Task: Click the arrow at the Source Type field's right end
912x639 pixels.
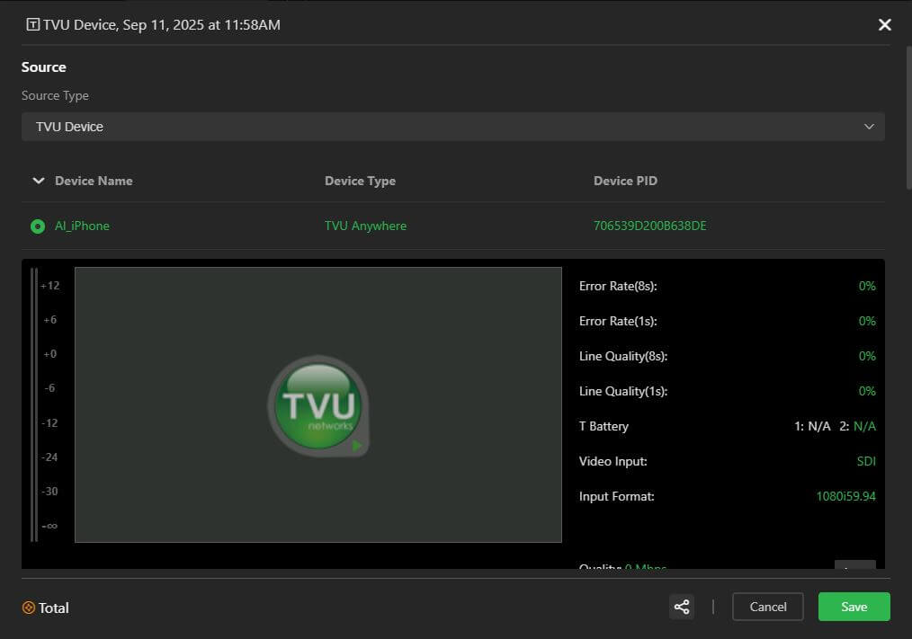Action: tap(869, 127)
